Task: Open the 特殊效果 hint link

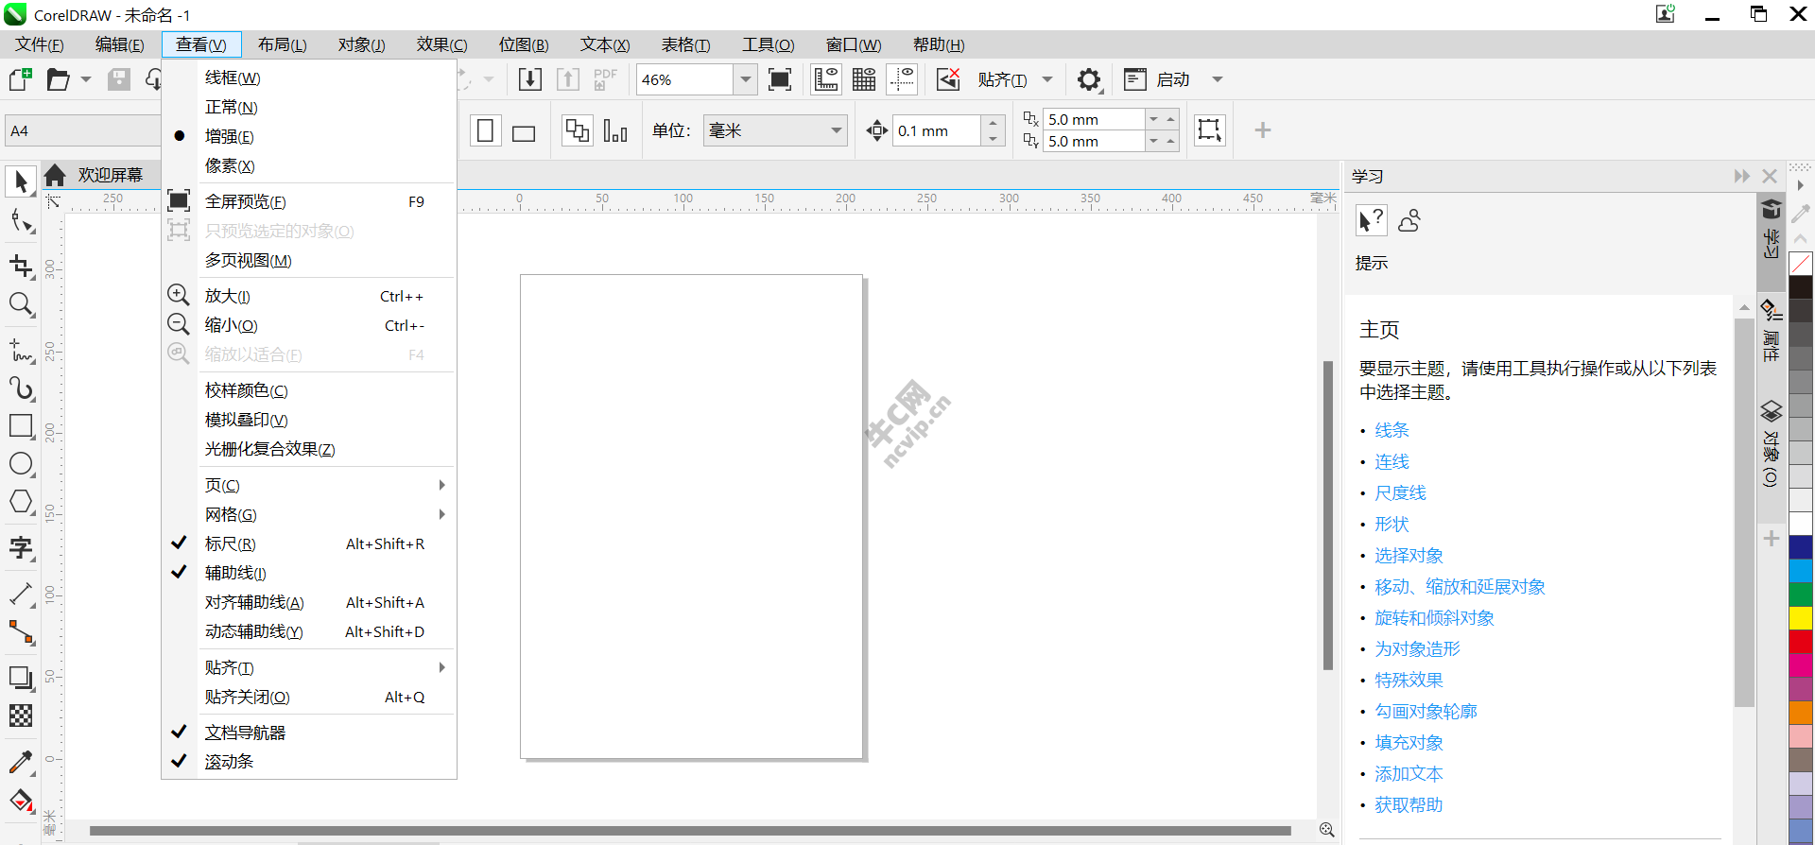Action: pyautogui.click(x=1409, y=680)
